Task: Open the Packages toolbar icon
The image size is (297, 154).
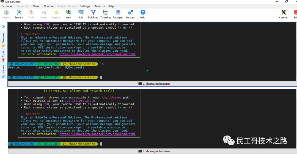Action: point(118,14)
